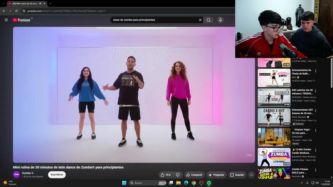Launch File Explorer from the taskbar
The height and width of the screenshot is (187, 333).
pyautogui.click(x=178, y=183)
